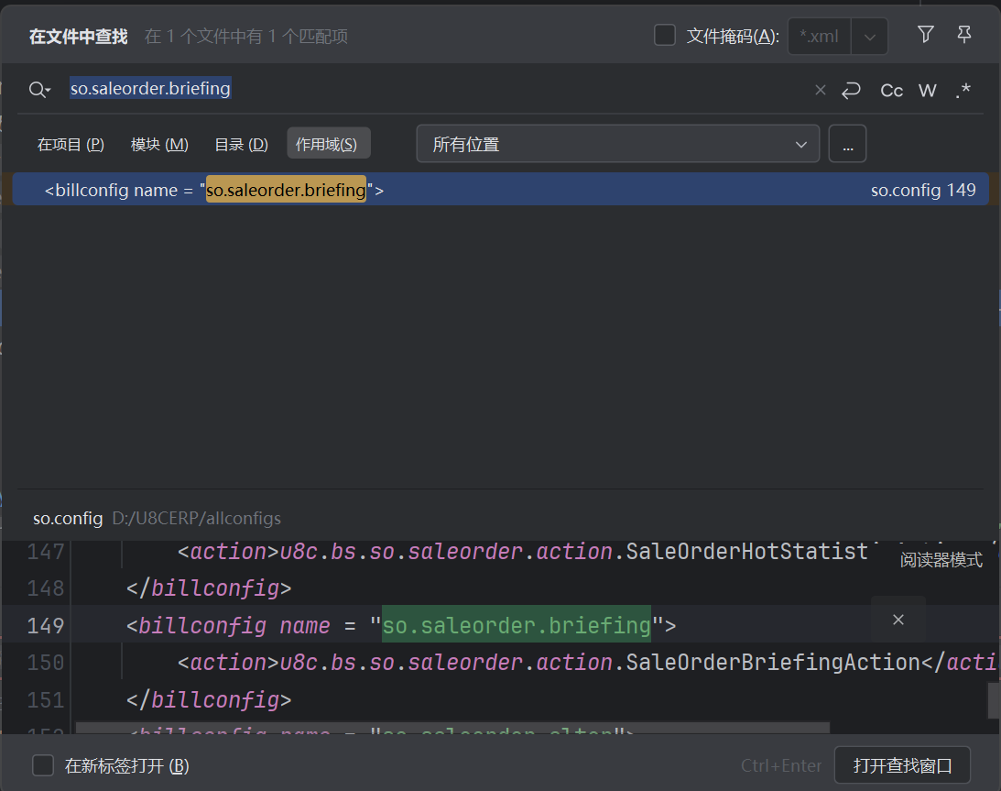1001x791 pixels.
Task: Click the search text input field
Action: tap(440, 90)
